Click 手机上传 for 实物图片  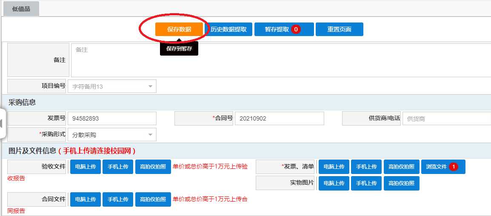coord(366,183)
